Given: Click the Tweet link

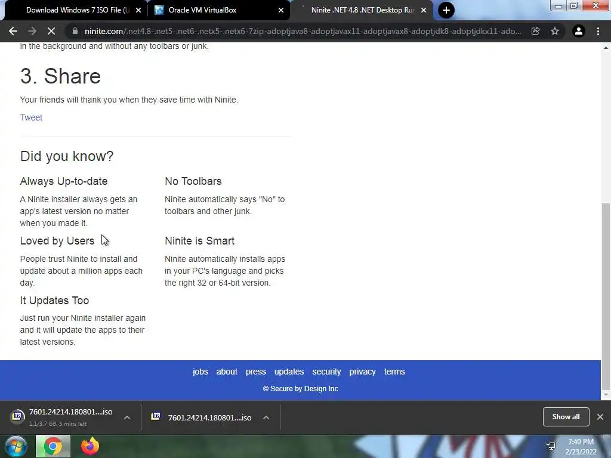Looking at the screenshot, I should click(x=31, y=117).
